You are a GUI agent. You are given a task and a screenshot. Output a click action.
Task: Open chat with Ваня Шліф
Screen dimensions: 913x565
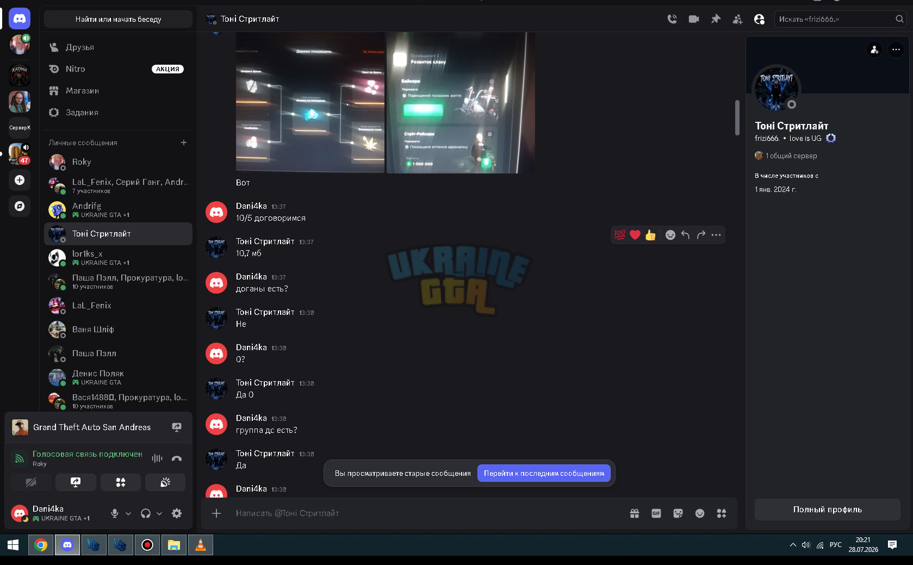pos(118,330)
